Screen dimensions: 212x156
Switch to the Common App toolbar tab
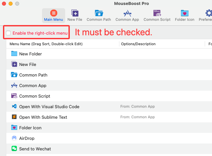(127, 16)
